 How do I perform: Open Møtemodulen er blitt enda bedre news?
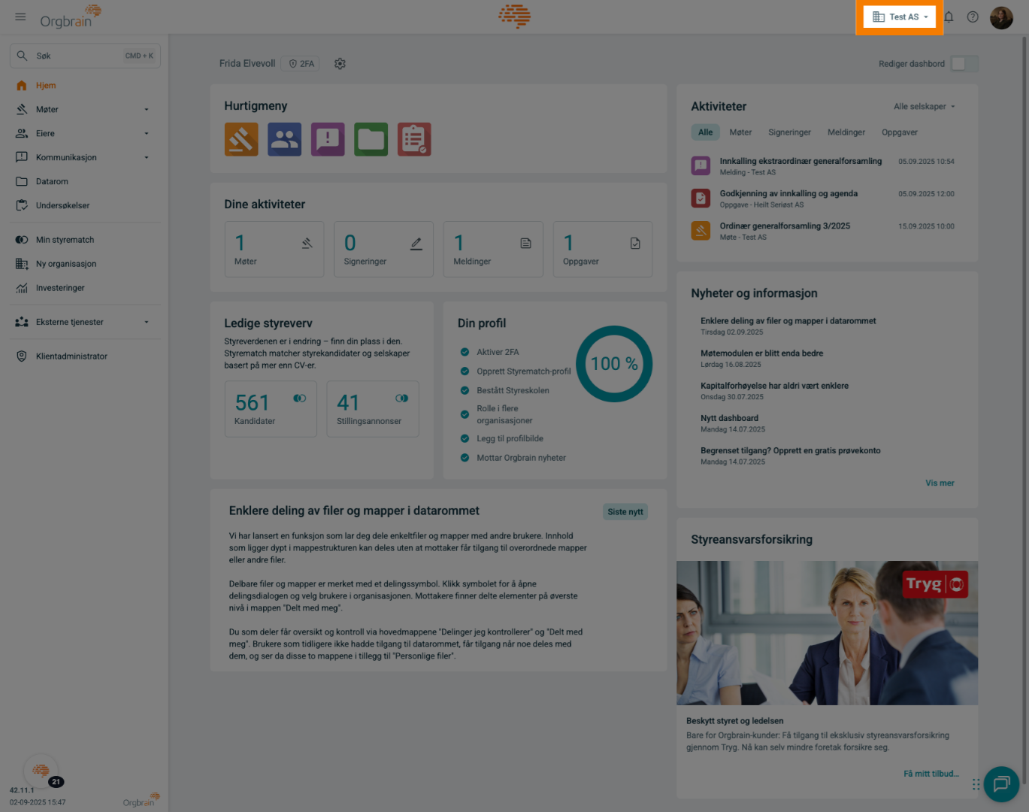click(x=761, y=358)
